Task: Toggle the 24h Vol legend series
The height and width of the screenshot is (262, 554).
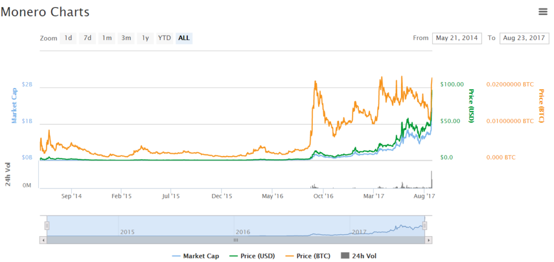Action: (x=359, y=256)
